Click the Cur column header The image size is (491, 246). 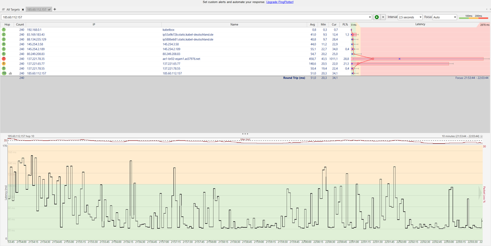pos(334,25)
